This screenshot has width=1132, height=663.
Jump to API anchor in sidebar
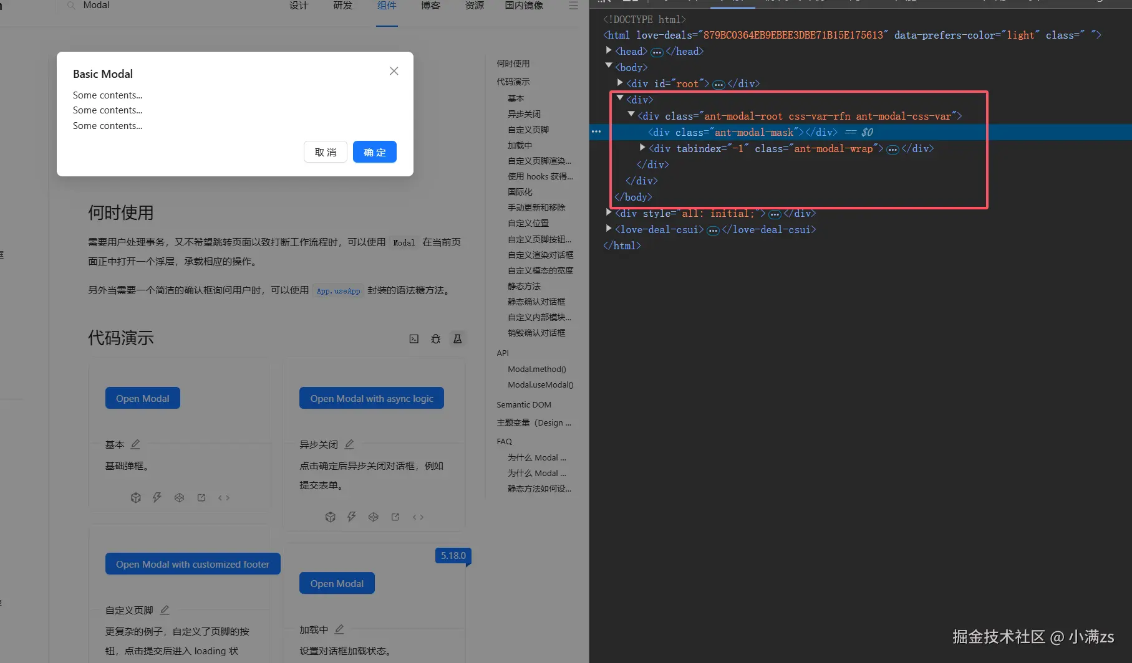pyautogui.click(x=503, y=353)
